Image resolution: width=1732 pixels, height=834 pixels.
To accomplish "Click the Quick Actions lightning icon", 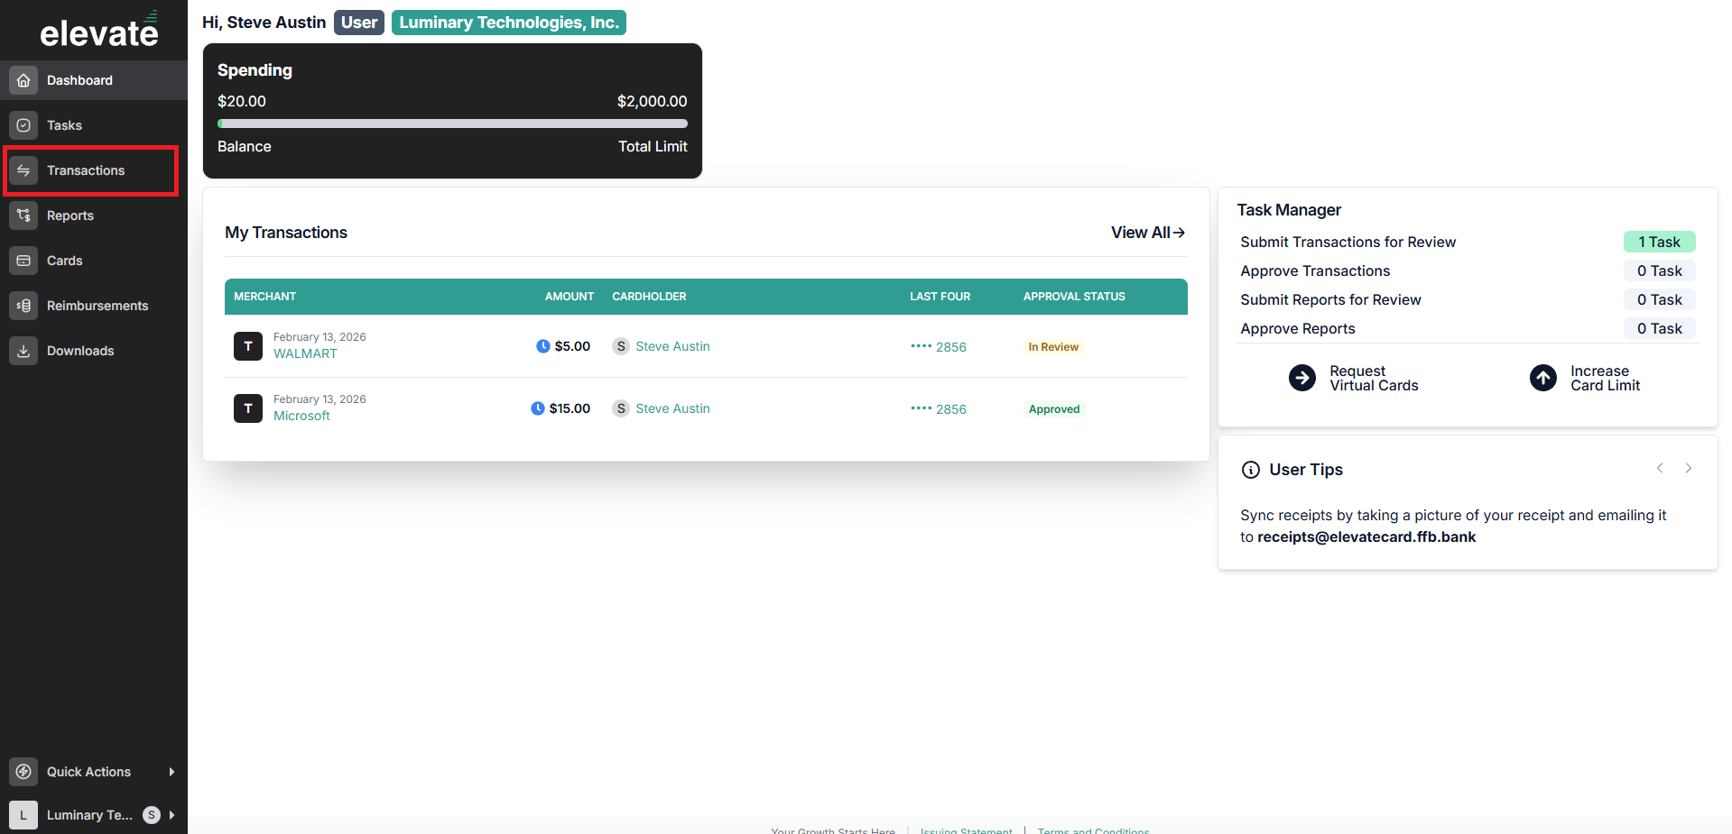I will pos(23,772).
